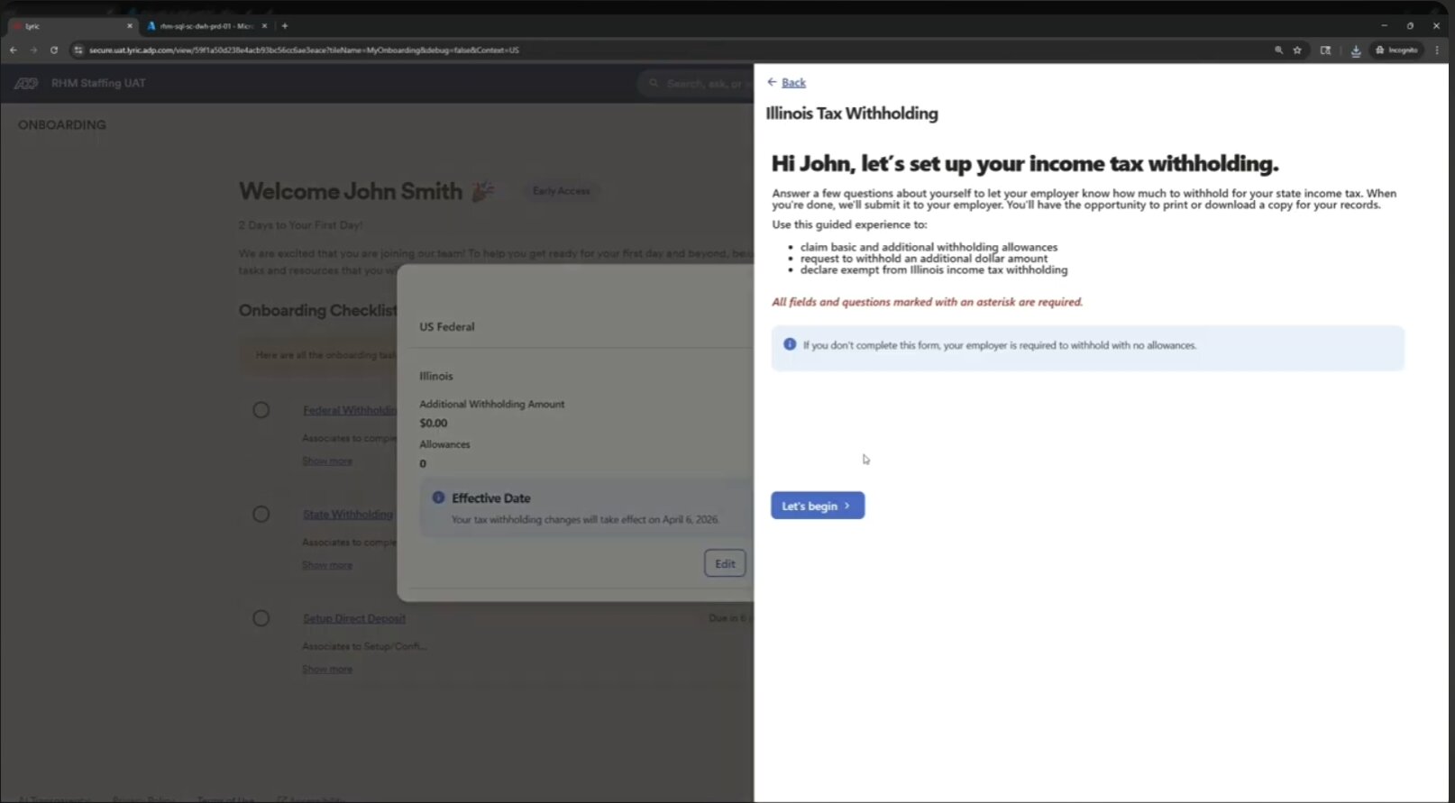Click the browser forward arrow
The height and width of the screenshot is (803, 1455).
[x=33, y=50]
